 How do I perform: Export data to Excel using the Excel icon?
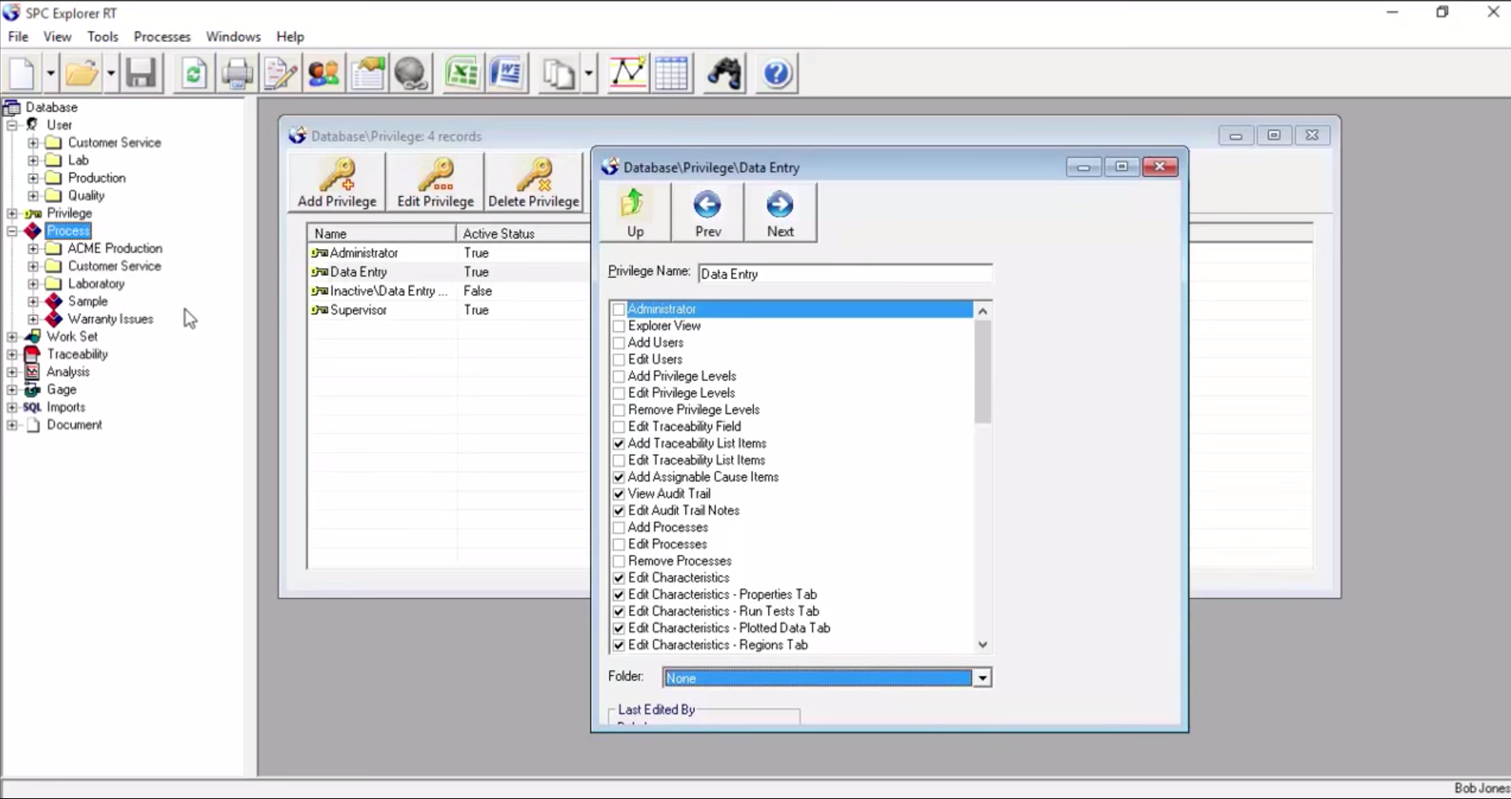pyautogui.click(x=463, y=73)
